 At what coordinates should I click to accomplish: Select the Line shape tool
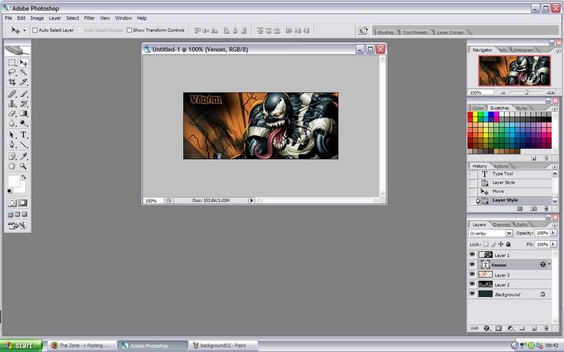point(23,144)
